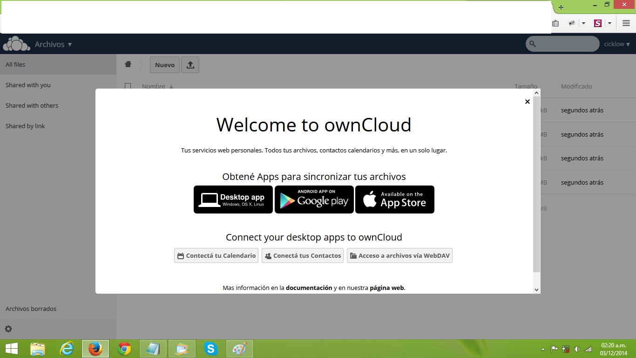Click the volume speaker tray icon
Screen dimensions: 636x358
pyautogui.click(x=577, y=349)
